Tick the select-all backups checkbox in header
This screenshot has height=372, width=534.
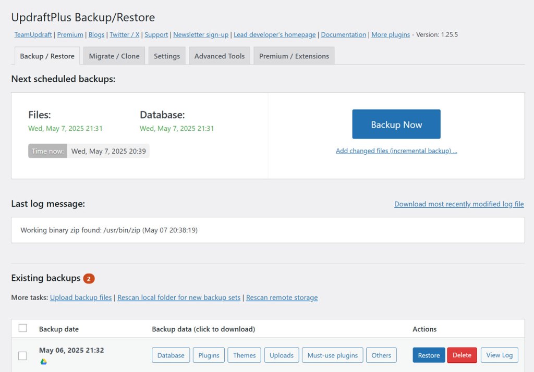23,328
